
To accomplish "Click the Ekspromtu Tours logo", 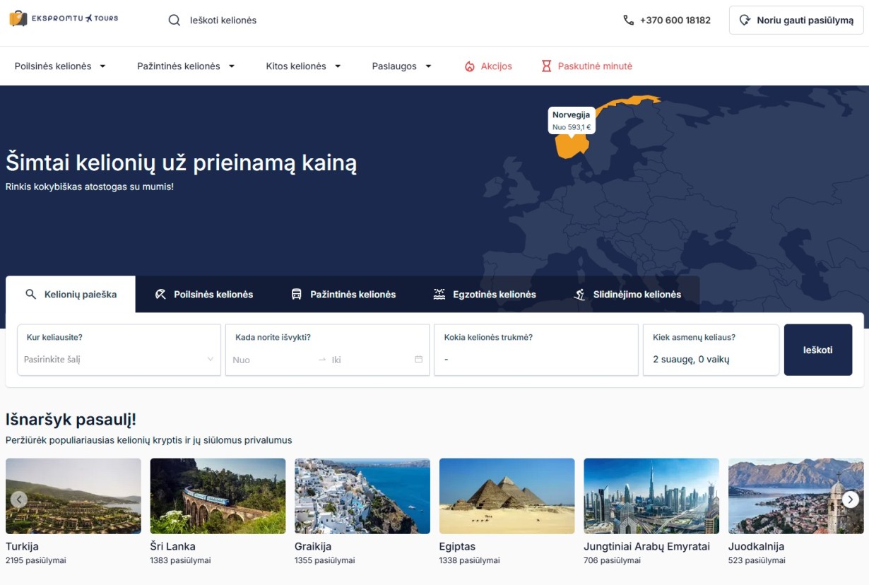I will (64, 19).
